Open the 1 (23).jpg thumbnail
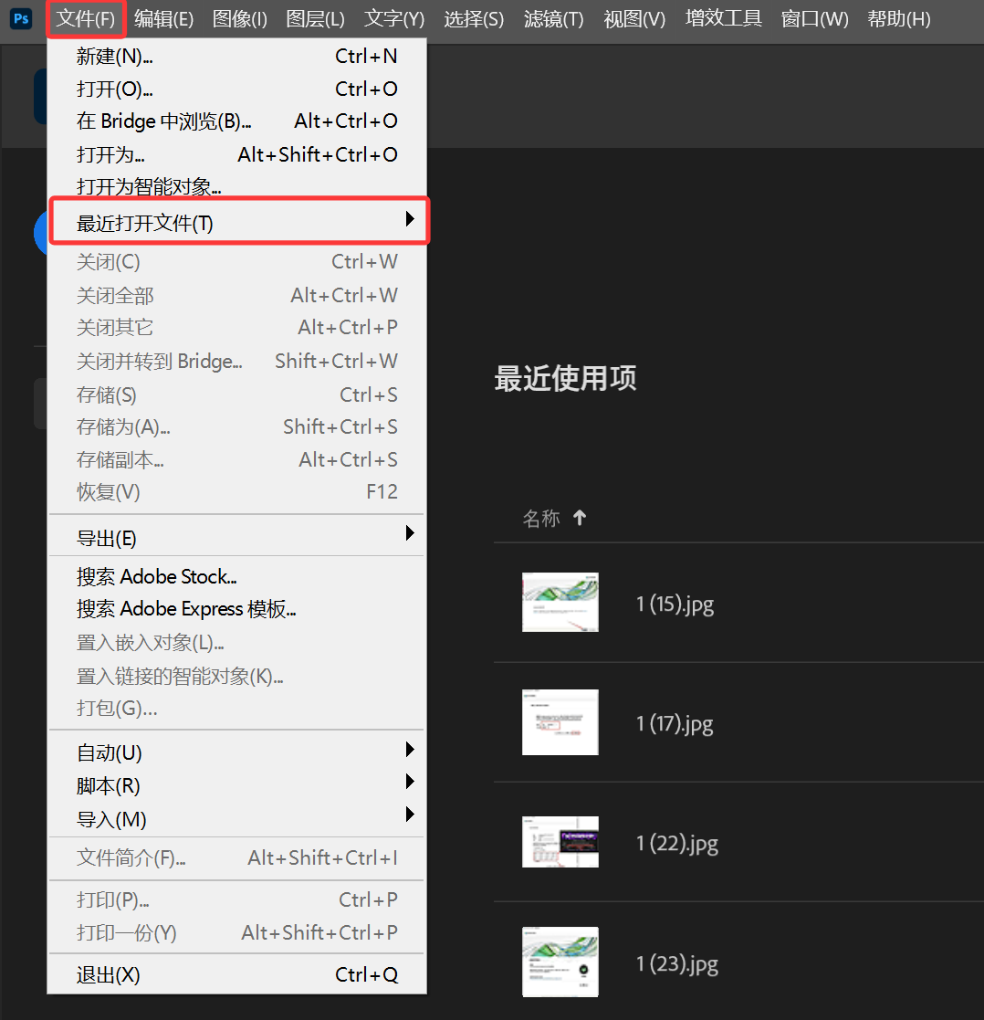The width and height of the screenshot is (984, 1020). 560,962
